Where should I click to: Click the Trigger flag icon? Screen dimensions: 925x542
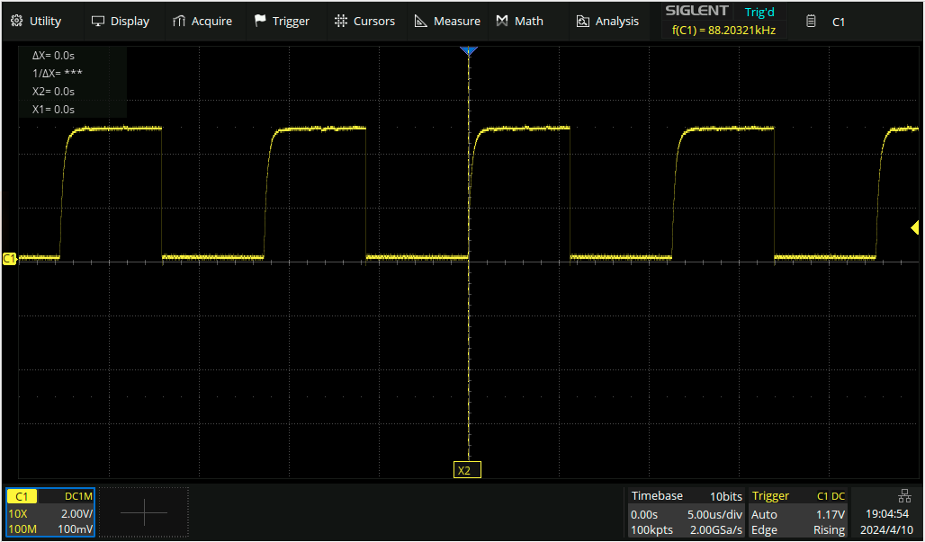tap(260, 21)
